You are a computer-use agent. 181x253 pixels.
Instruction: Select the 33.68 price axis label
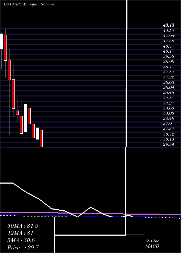[169, 108]
